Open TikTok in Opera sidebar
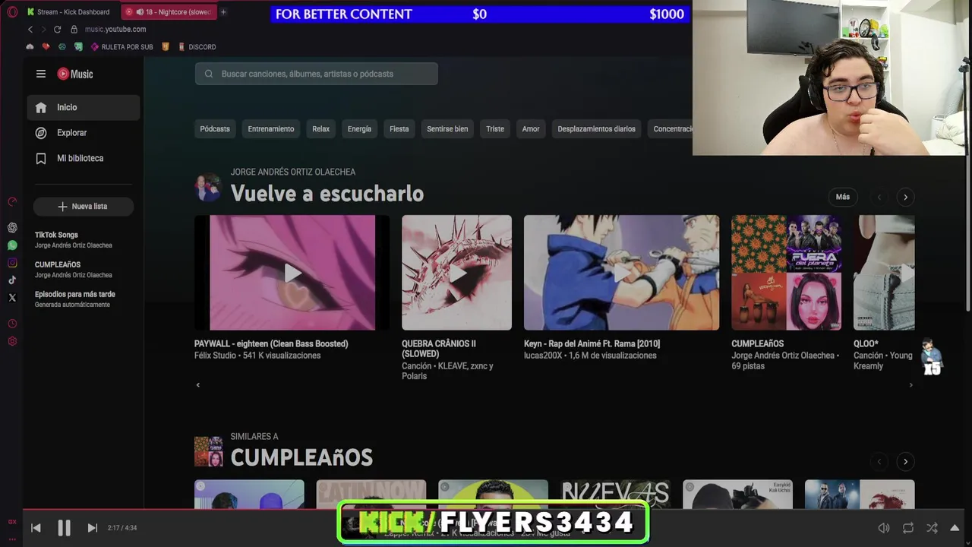 [x=12, y=280]
